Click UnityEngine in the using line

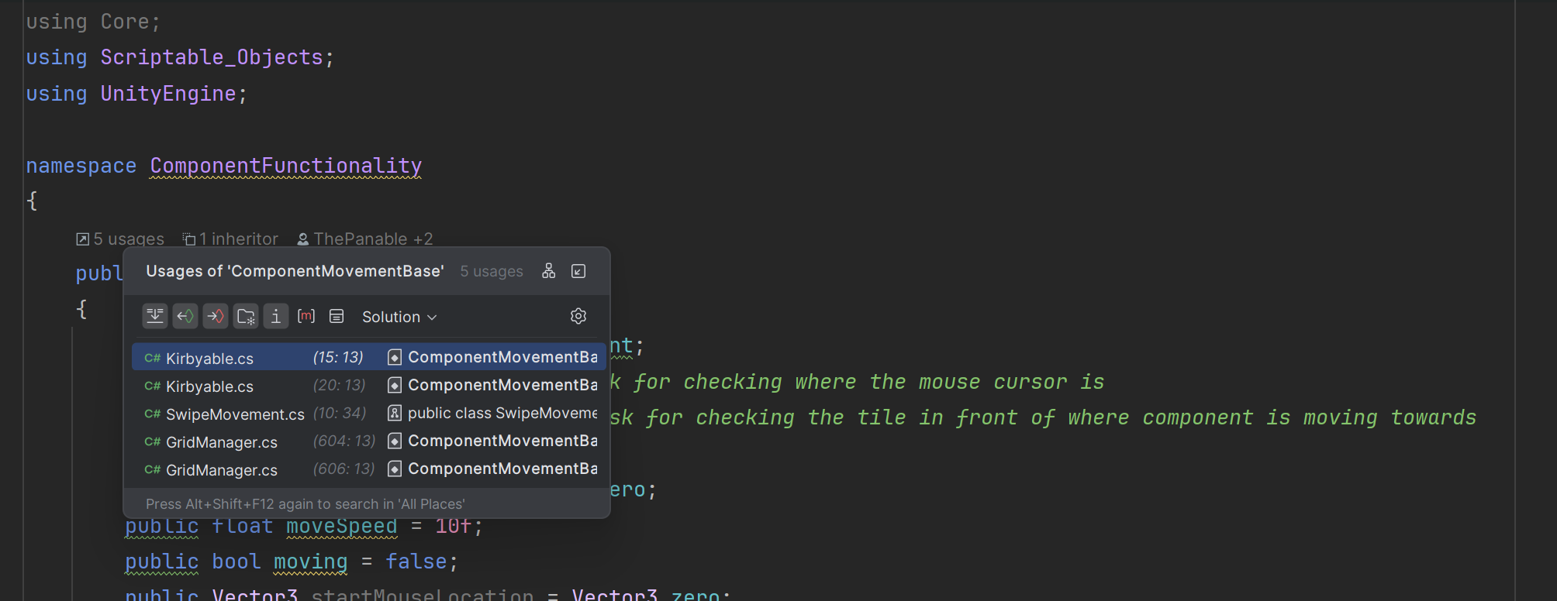pos(168,94)
